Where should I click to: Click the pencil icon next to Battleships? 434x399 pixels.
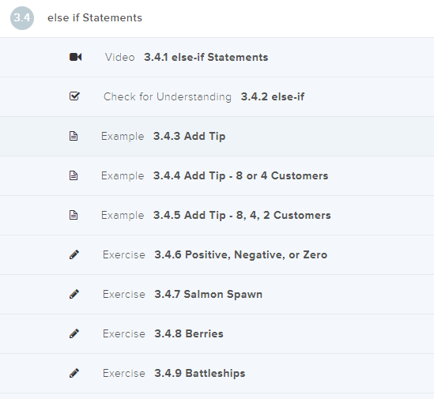[74, 373]
